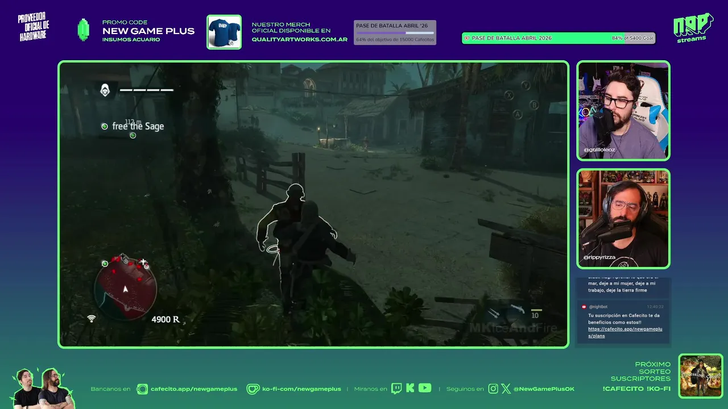Click the A controller button prompt
This screenshot has width=728, height=409.
[518, 114]
